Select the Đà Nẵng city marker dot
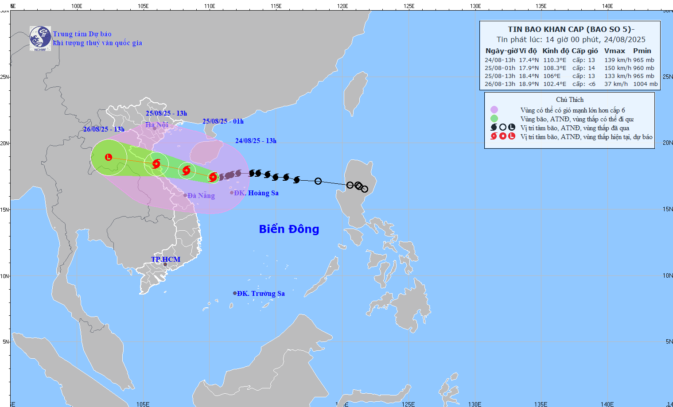 [x=186, y=194]
